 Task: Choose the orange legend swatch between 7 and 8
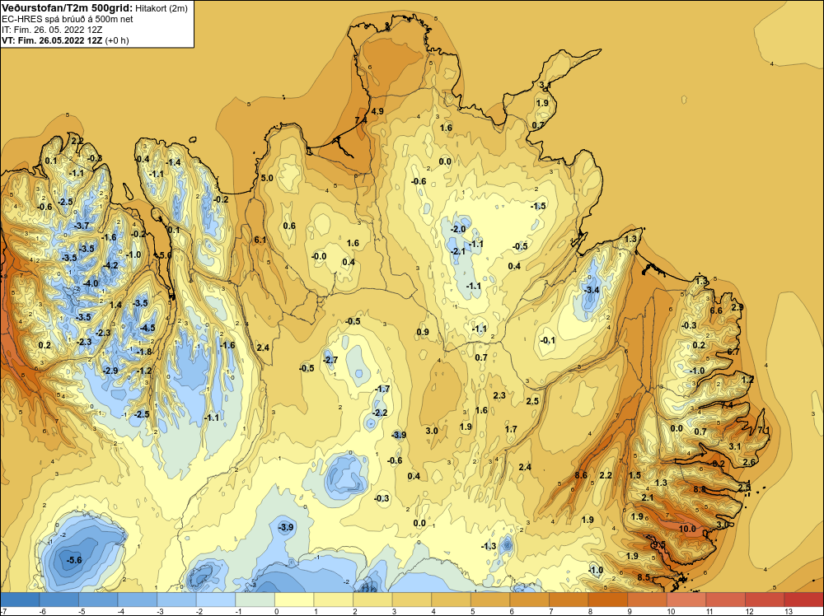click(x=569, y=600)
